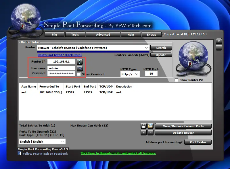The image size is (230, 169).
Task: Open the 'Router not listed? (Click Here)' link
Action: 60,55
